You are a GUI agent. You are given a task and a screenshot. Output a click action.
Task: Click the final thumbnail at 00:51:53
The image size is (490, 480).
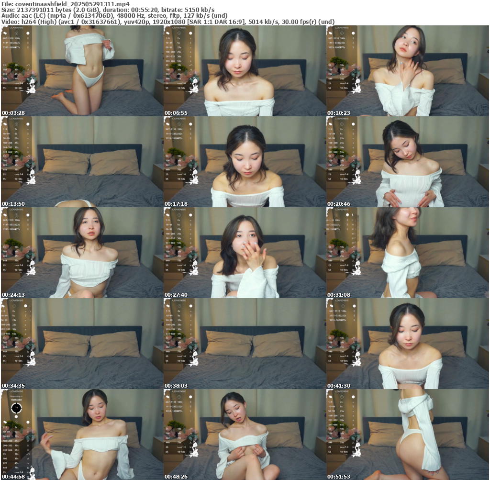click(407, 435)
